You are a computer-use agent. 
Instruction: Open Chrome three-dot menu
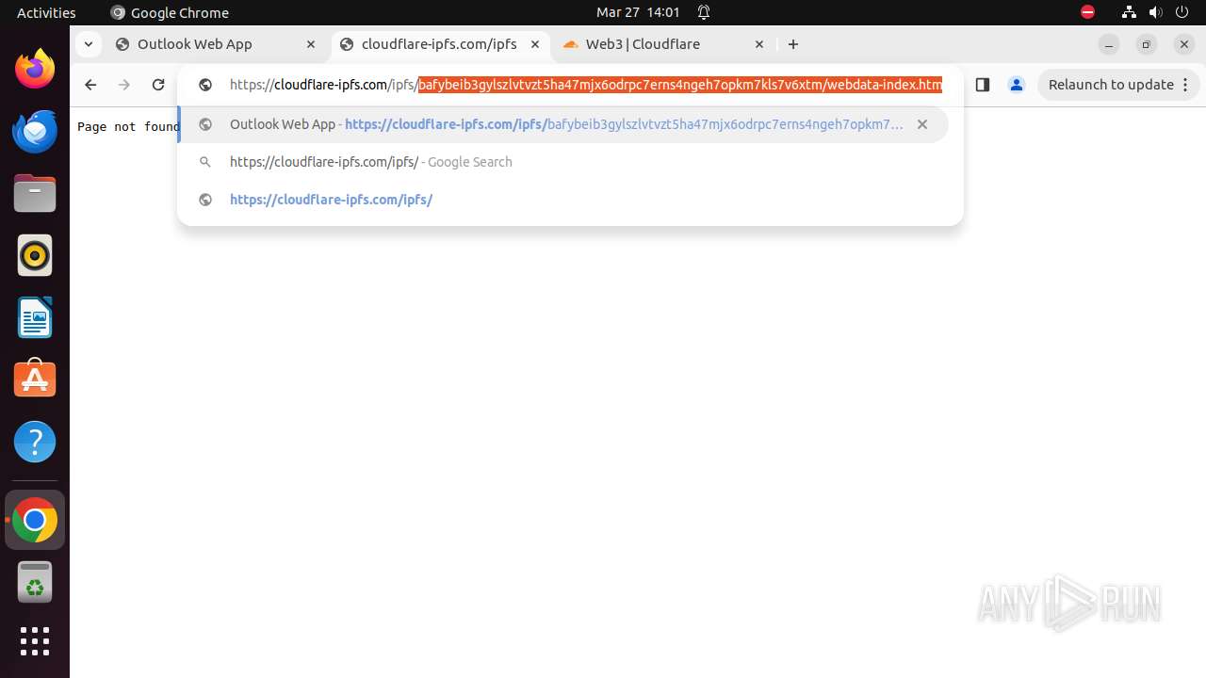(1186, 85)
